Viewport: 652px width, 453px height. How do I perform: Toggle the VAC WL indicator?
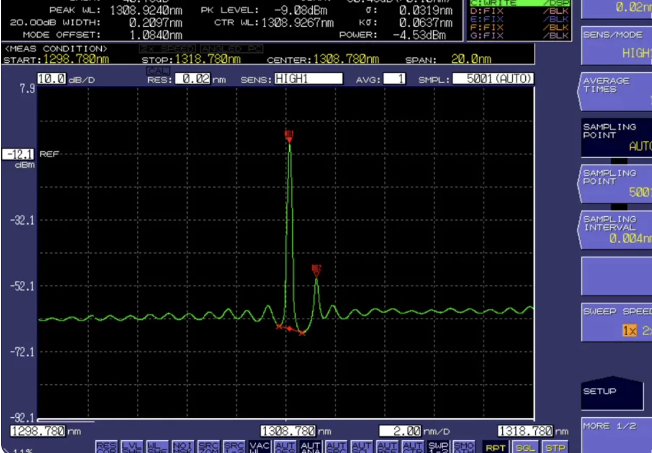click(259, 447)
